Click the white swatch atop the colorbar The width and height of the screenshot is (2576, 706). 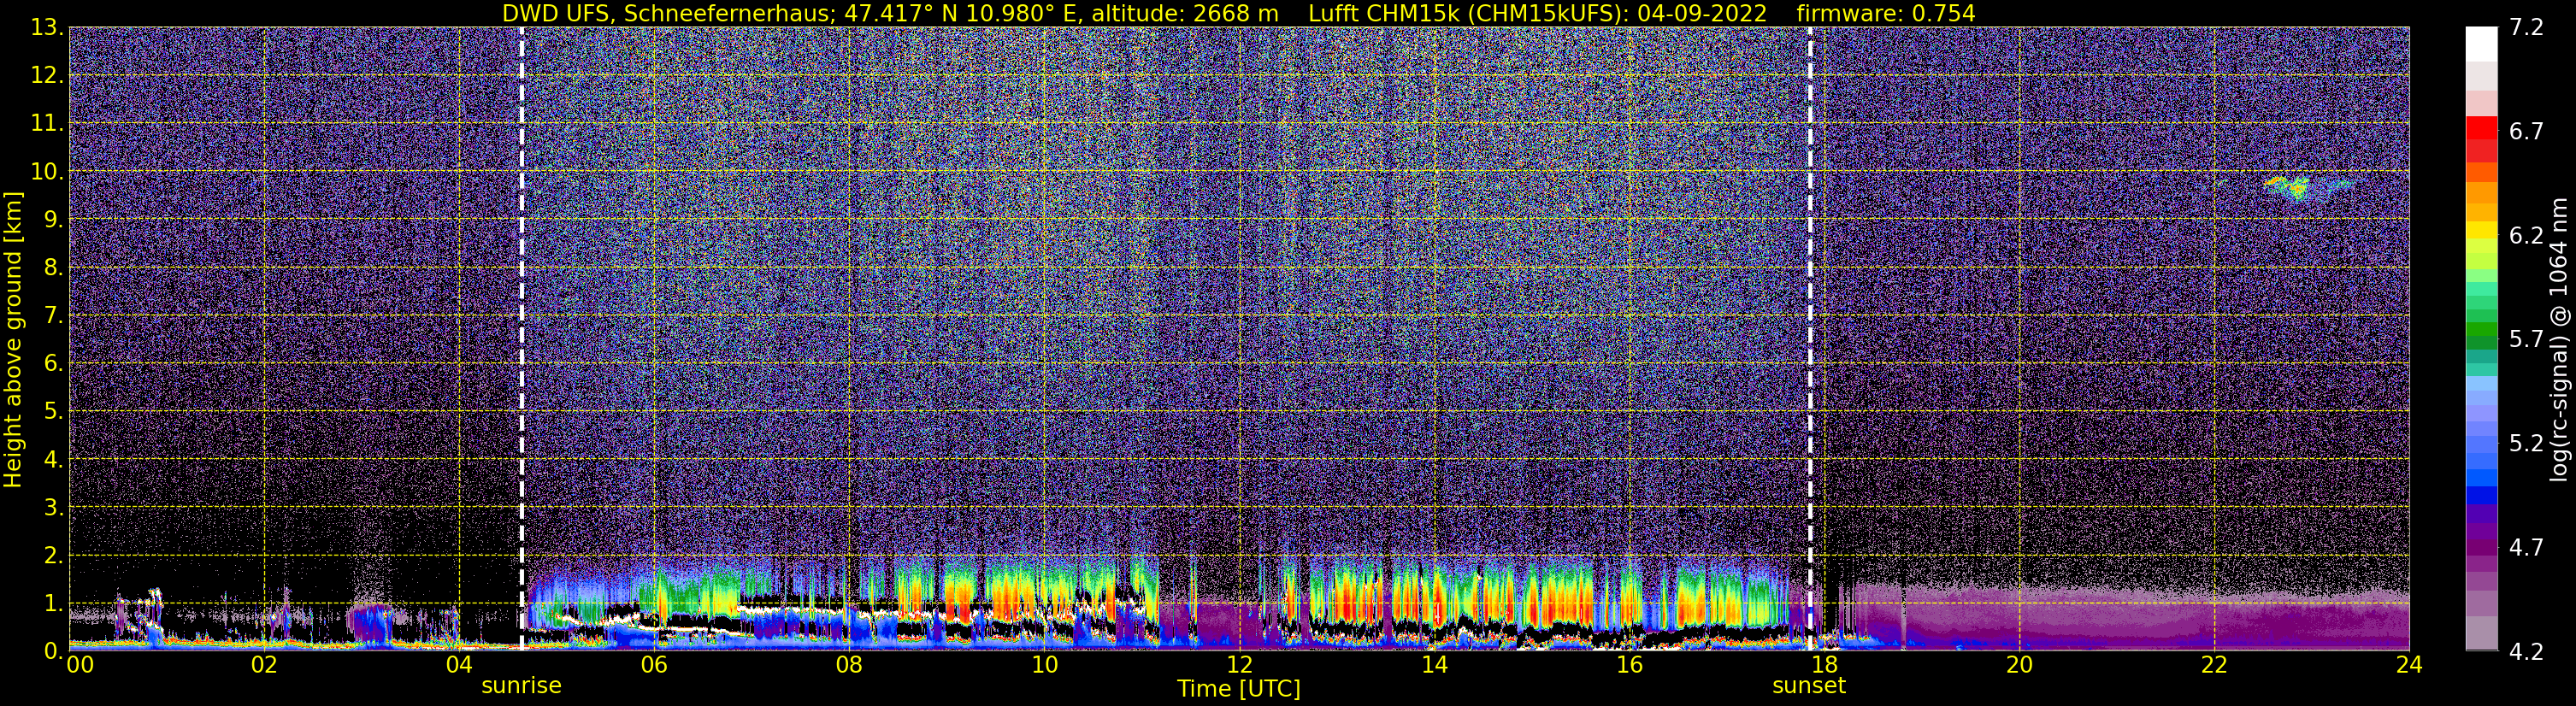click(2481, 44)
